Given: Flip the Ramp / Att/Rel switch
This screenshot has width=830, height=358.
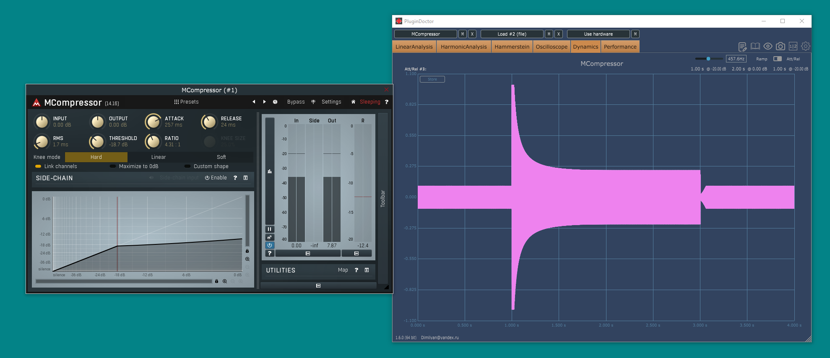Looking at the screenshot, I should point(777,59).
